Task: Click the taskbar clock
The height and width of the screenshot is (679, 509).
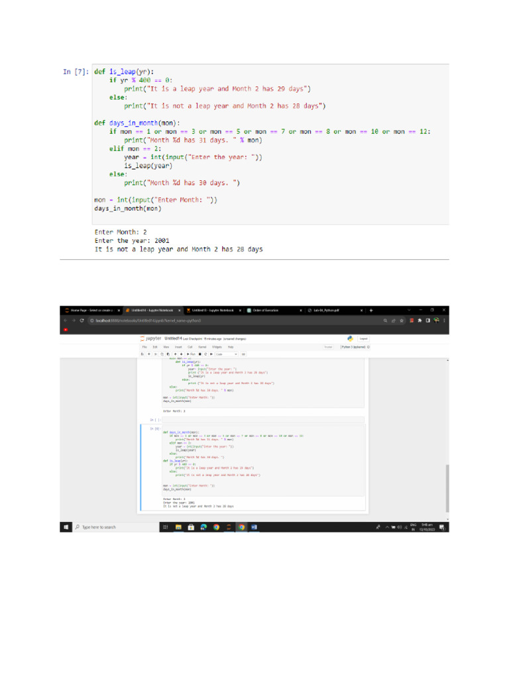Action: [427, 527]
